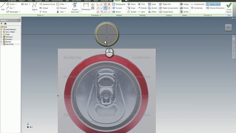236x133 pixels.
Task: Expand the Draw panel menu
Action: coord(40,15)
